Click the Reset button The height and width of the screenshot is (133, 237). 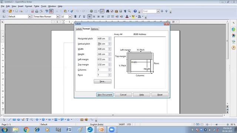[x=160, y=95]
